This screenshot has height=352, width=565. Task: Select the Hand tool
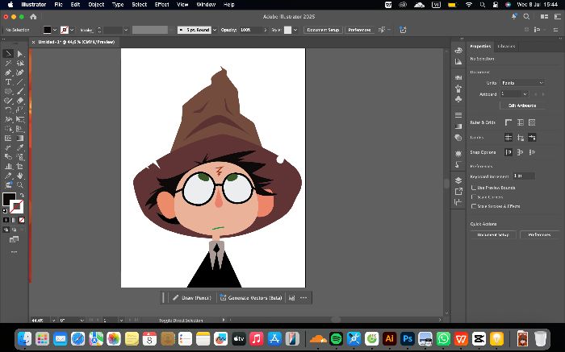[x=20, y=176]
